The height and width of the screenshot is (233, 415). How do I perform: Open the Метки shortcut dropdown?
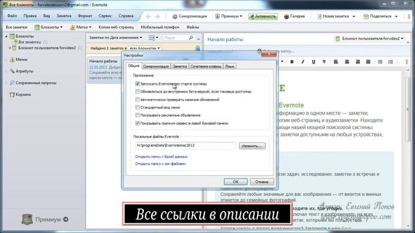point(80,27)
